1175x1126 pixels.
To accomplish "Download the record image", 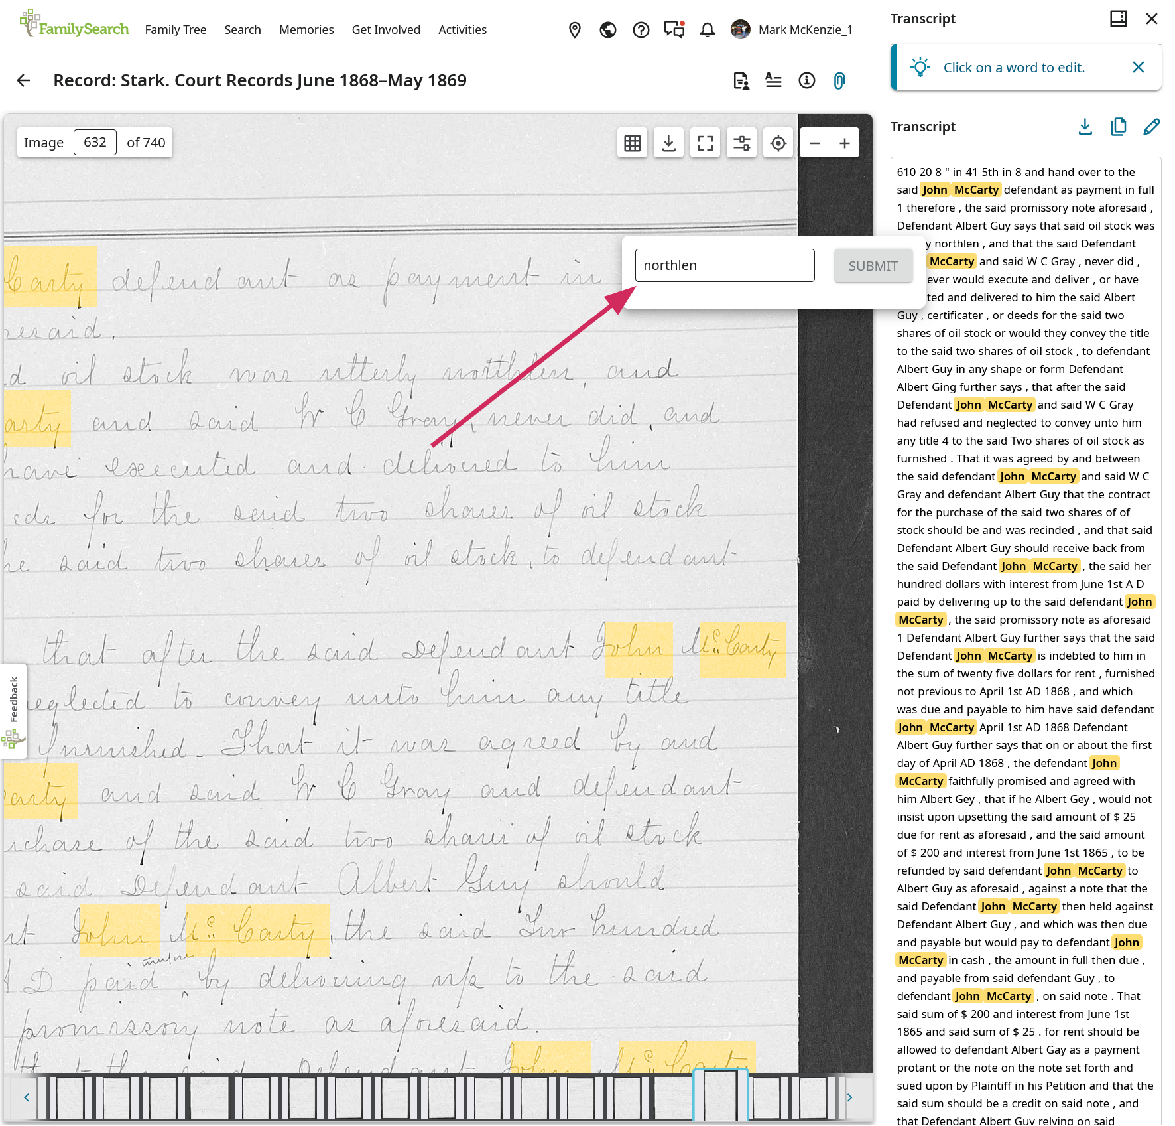I will [x=669, y=143].
